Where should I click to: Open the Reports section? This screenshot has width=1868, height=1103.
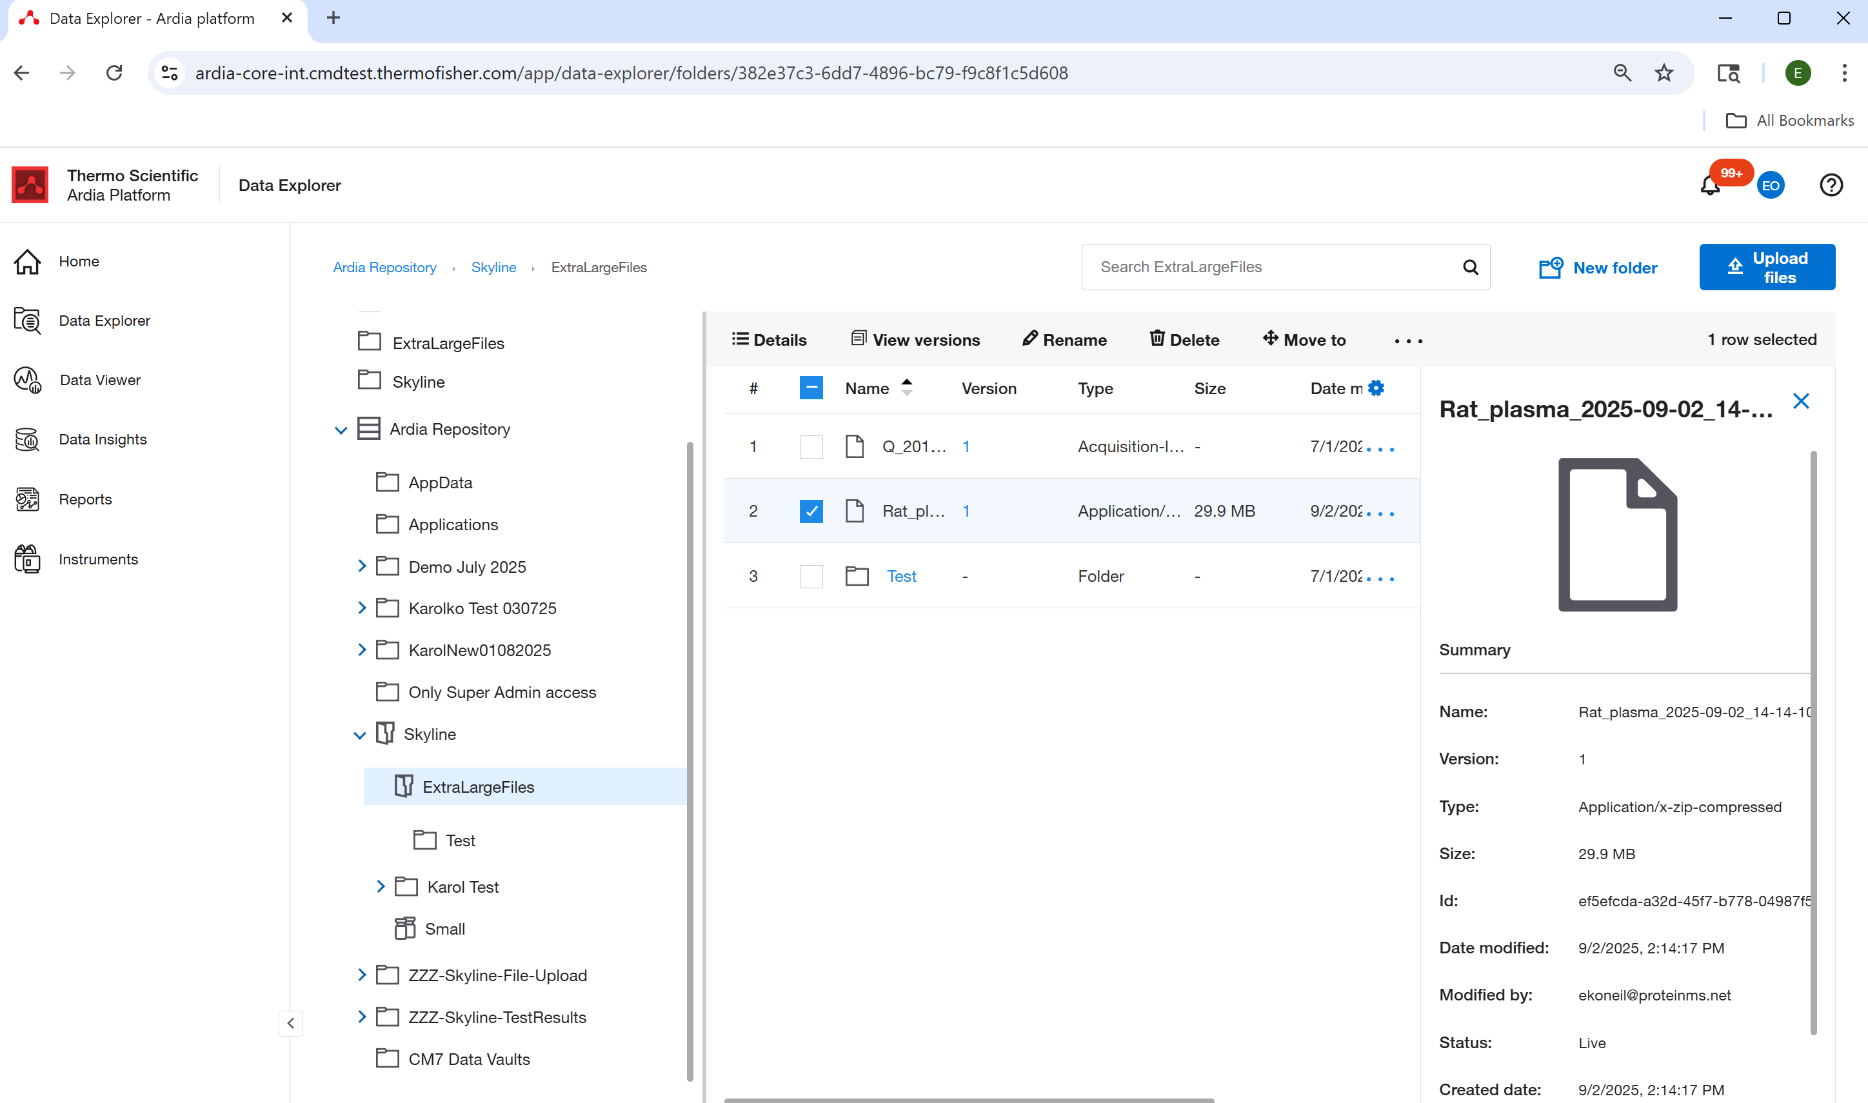(x=84, y=499)
